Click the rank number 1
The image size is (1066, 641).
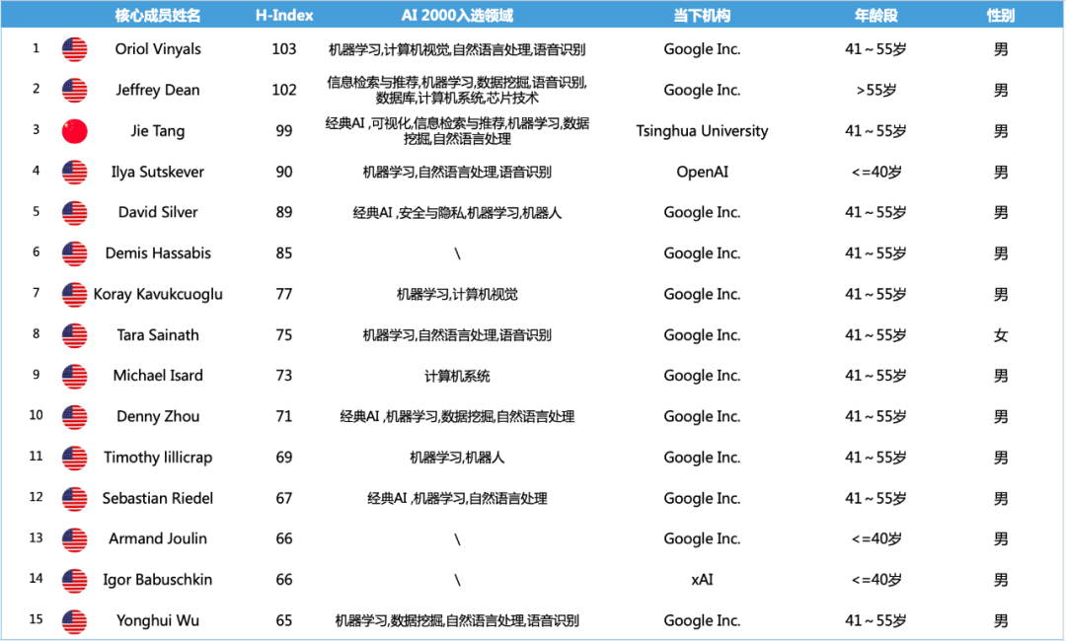(x=37, y=48)
